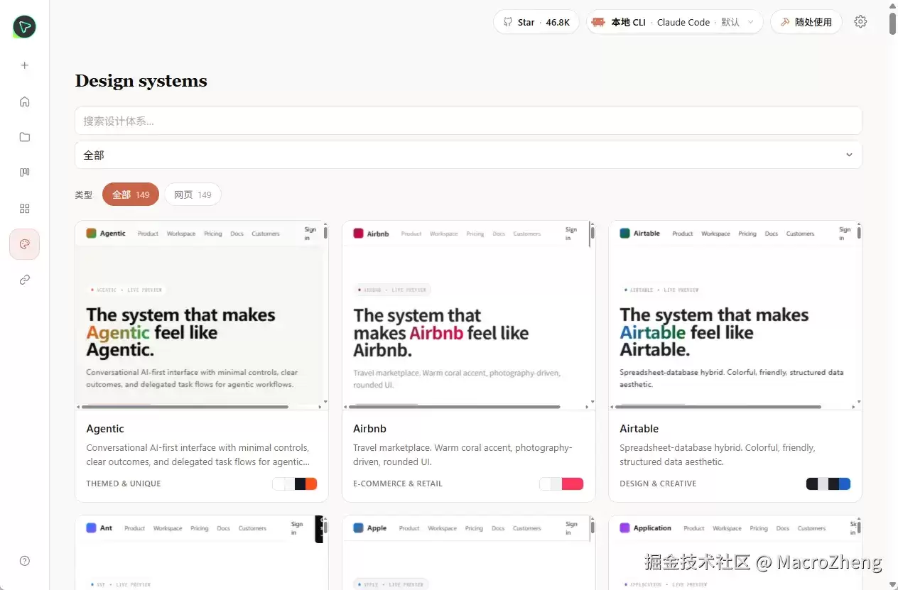Open the link chain sidebar icon

coord(25,280)
